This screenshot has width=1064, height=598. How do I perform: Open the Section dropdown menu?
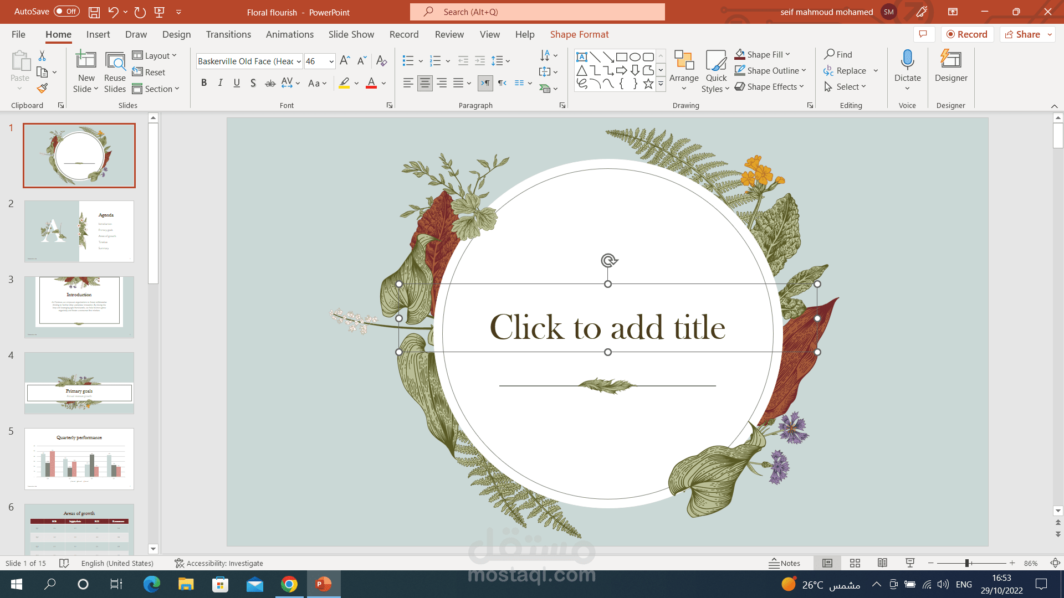[x=157, y=89]
